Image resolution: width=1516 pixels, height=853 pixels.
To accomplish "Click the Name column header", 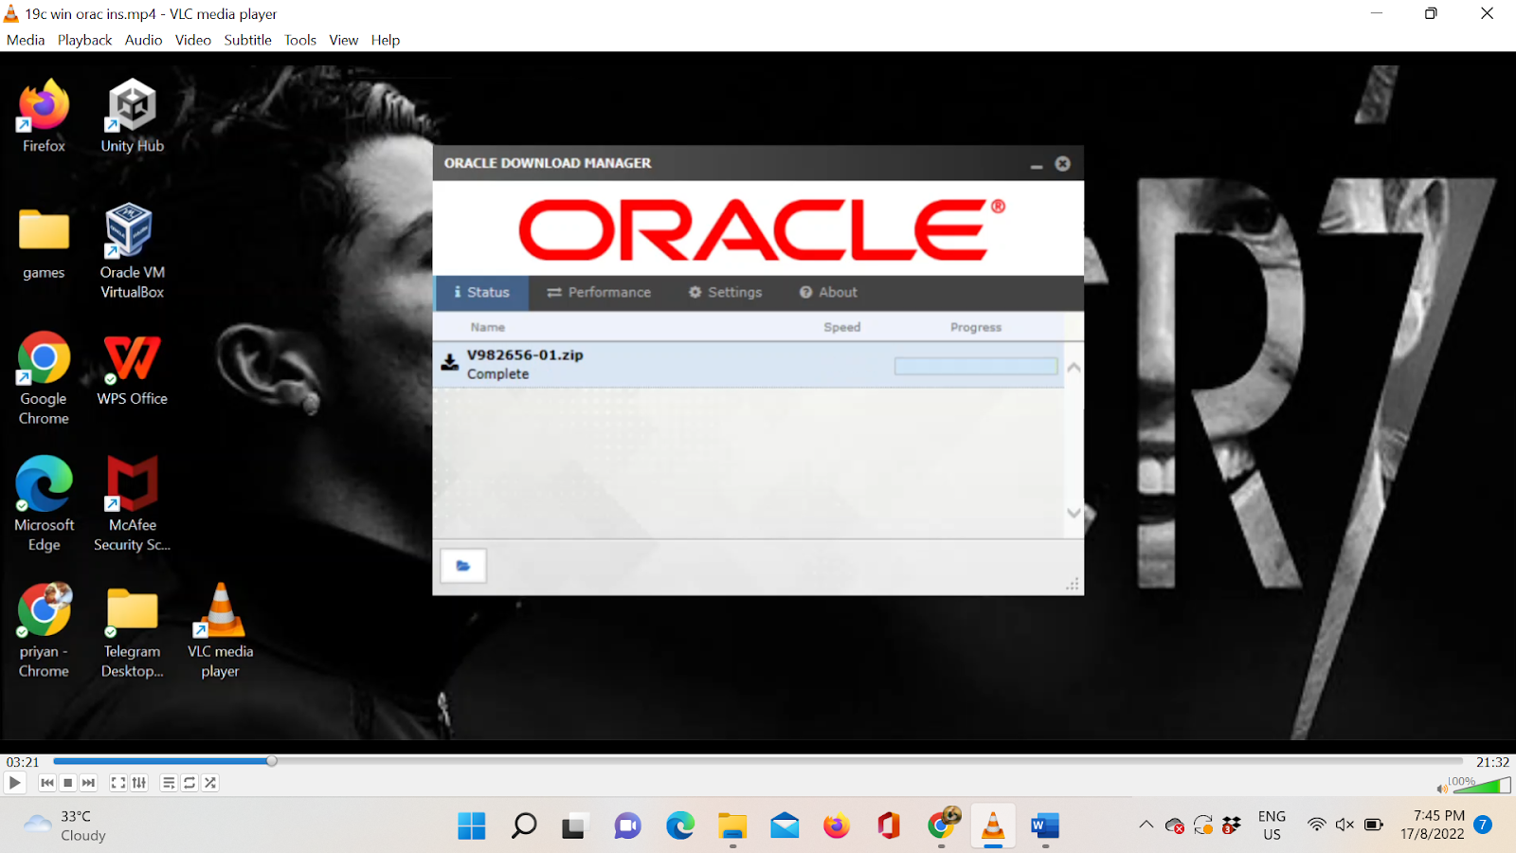I will tap(488, 327).
